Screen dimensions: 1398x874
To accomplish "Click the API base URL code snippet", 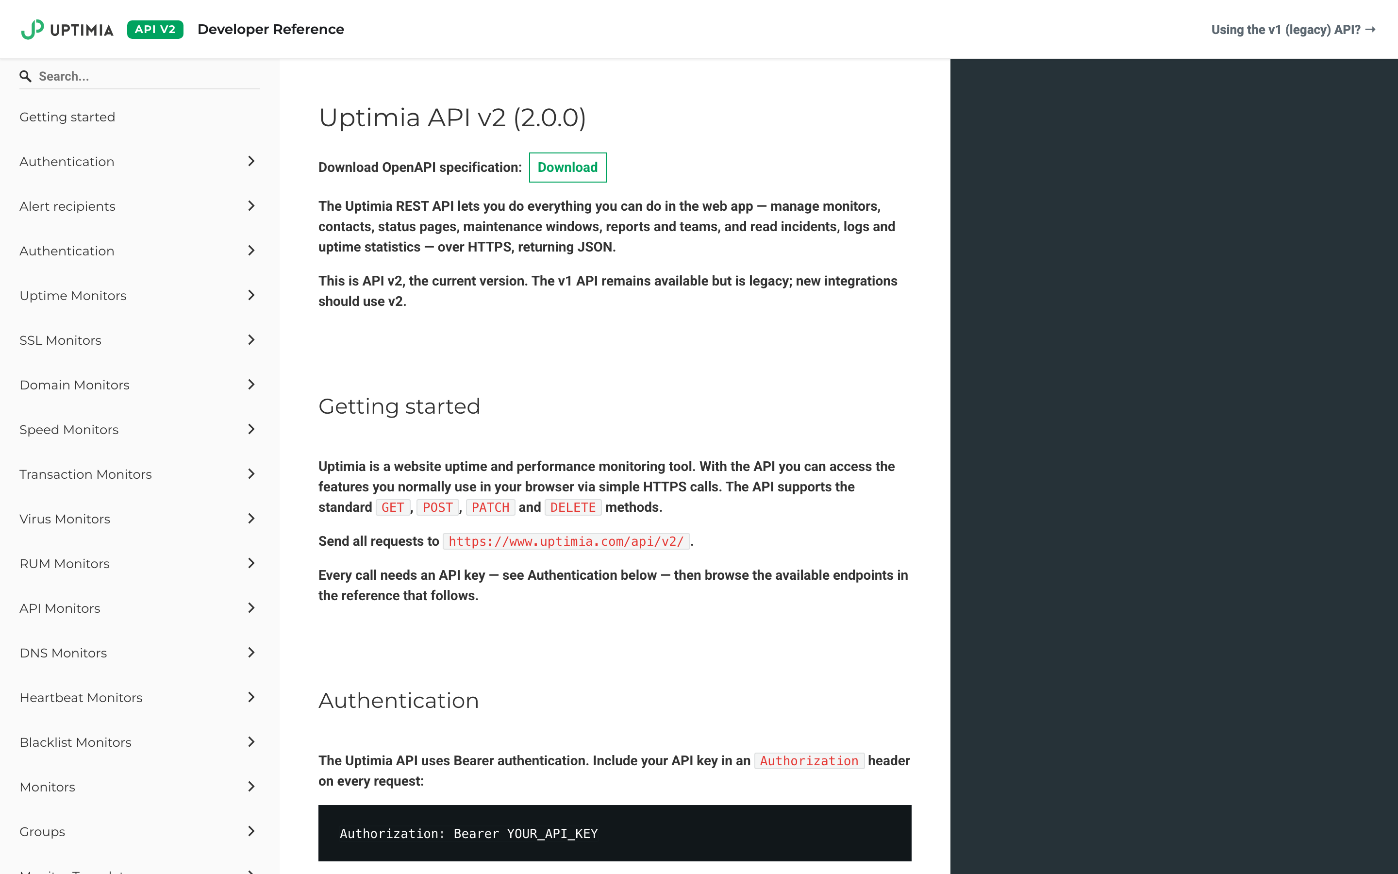I will pyautogui.click(x=566, y=541).
